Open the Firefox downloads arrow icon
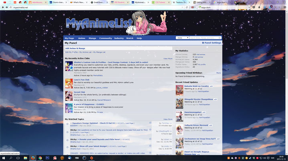288x161 pixels. click(x=259, y=8)
